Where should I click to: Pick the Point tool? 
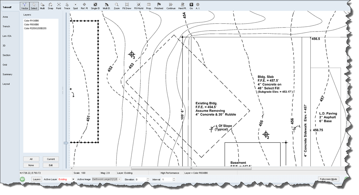[x=59, y=6]
